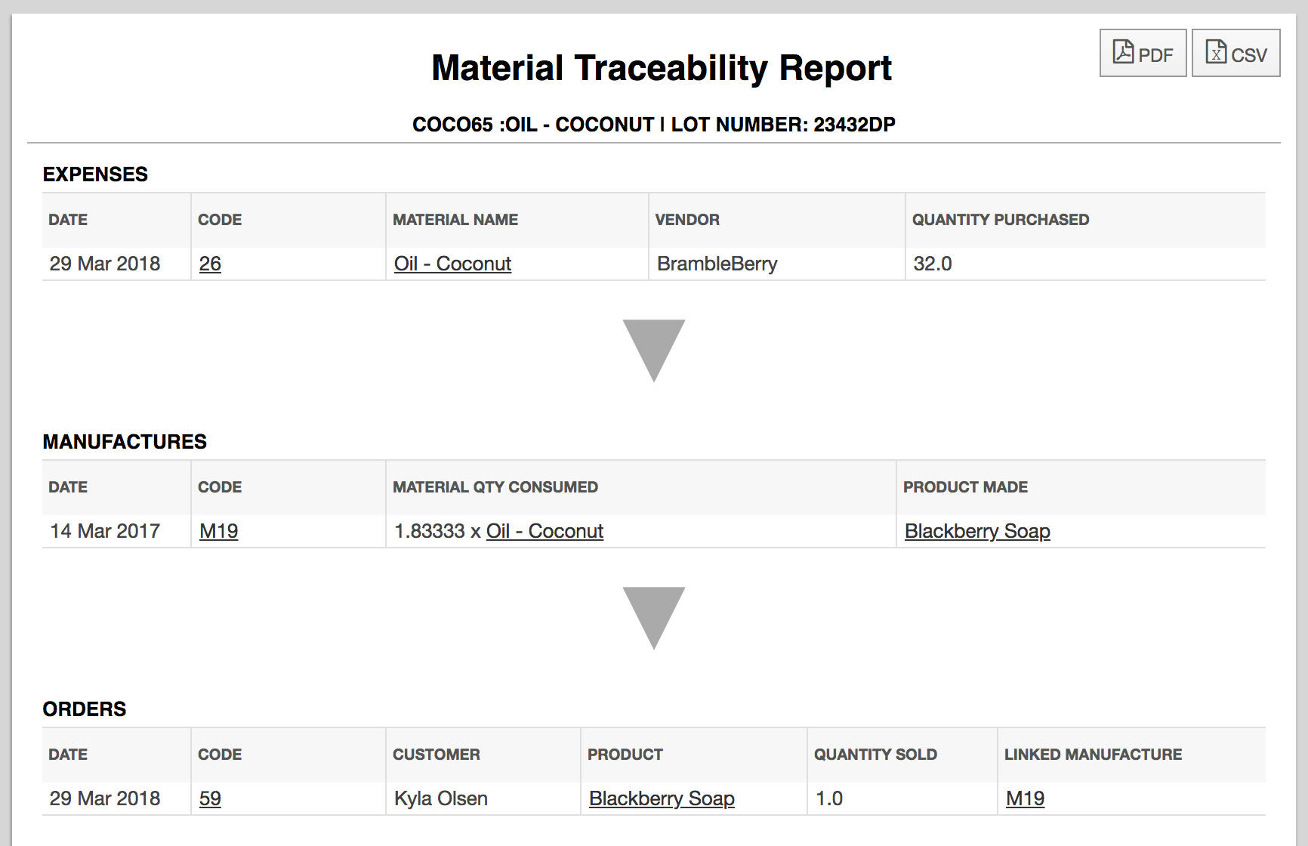Open manufacture code M19
1308x846 pixels.
click(218, 531)
